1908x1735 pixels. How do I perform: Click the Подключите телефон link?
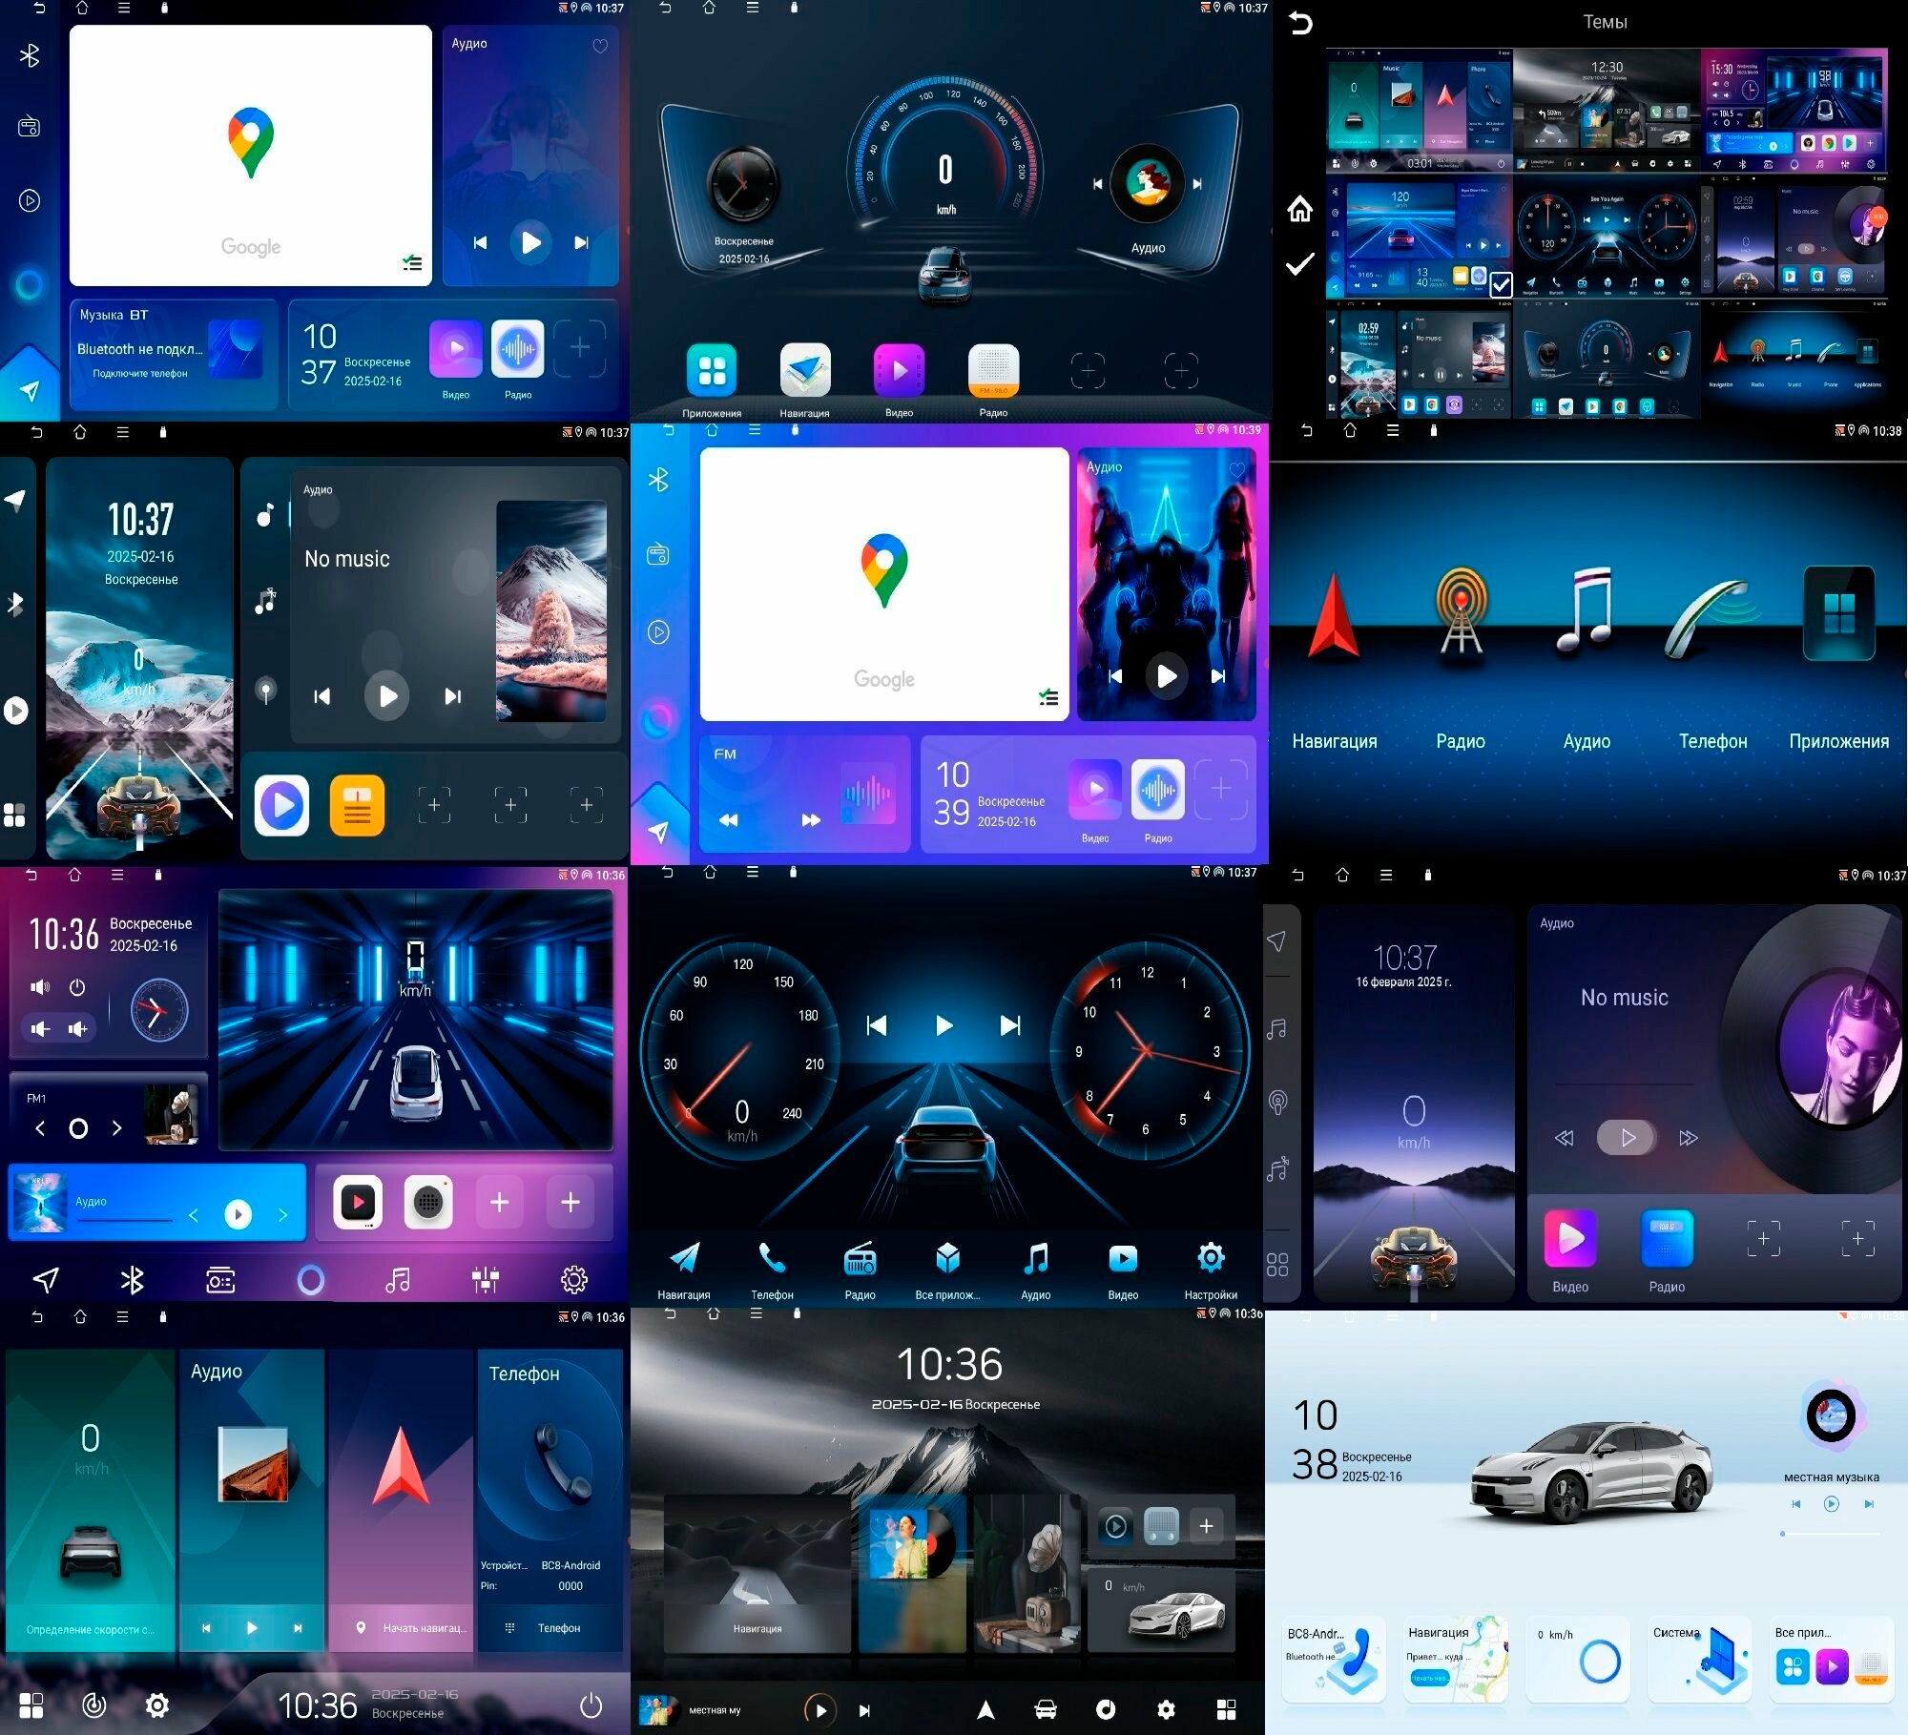[x=140, y=374]
